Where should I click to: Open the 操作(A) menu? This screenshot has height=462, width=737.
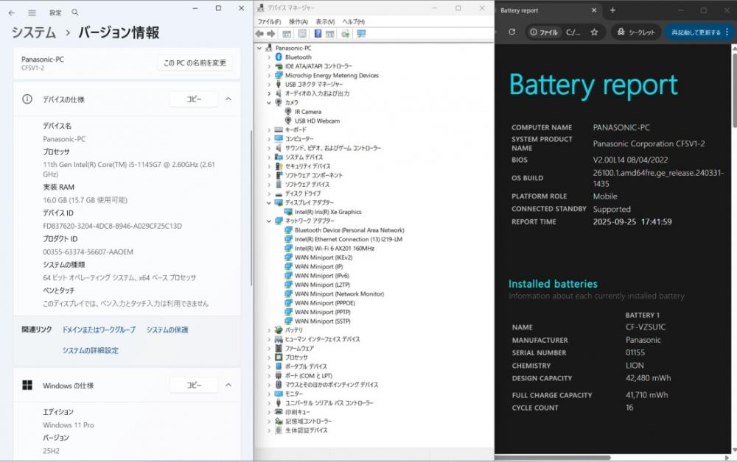tap(298, 22)
